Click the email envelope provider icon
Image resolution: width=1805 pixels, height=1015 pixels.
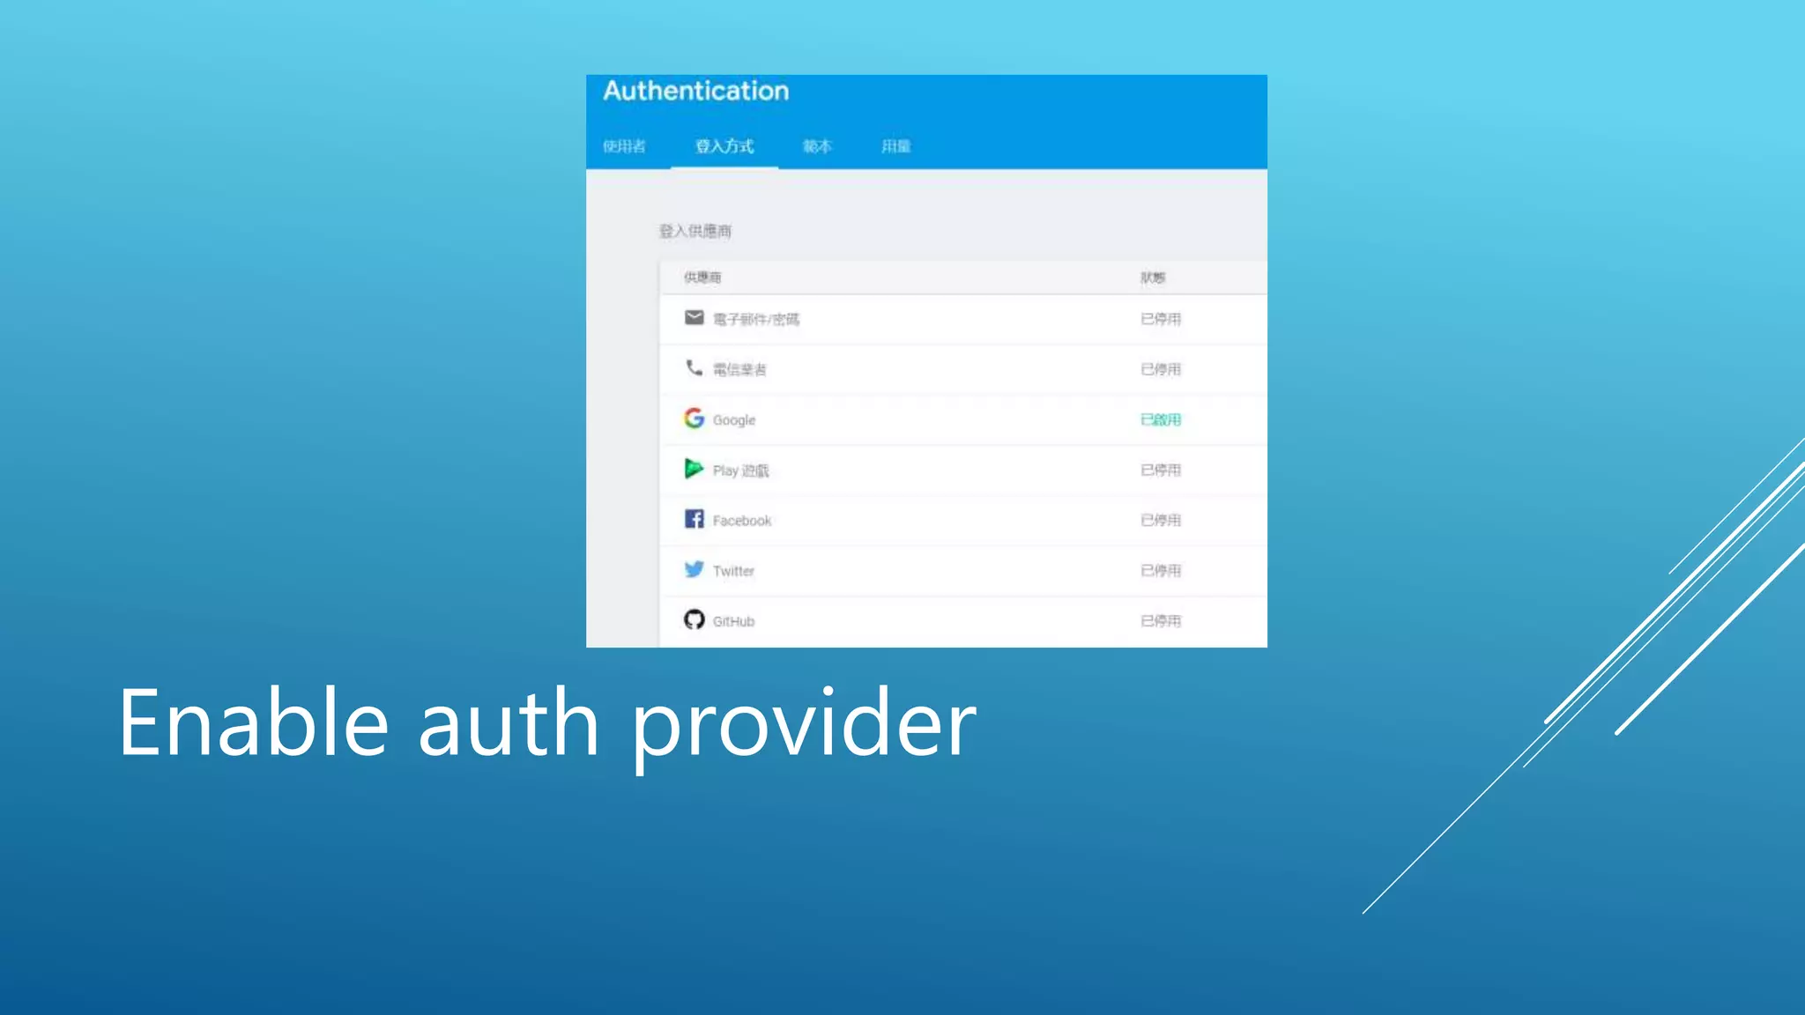695,317
